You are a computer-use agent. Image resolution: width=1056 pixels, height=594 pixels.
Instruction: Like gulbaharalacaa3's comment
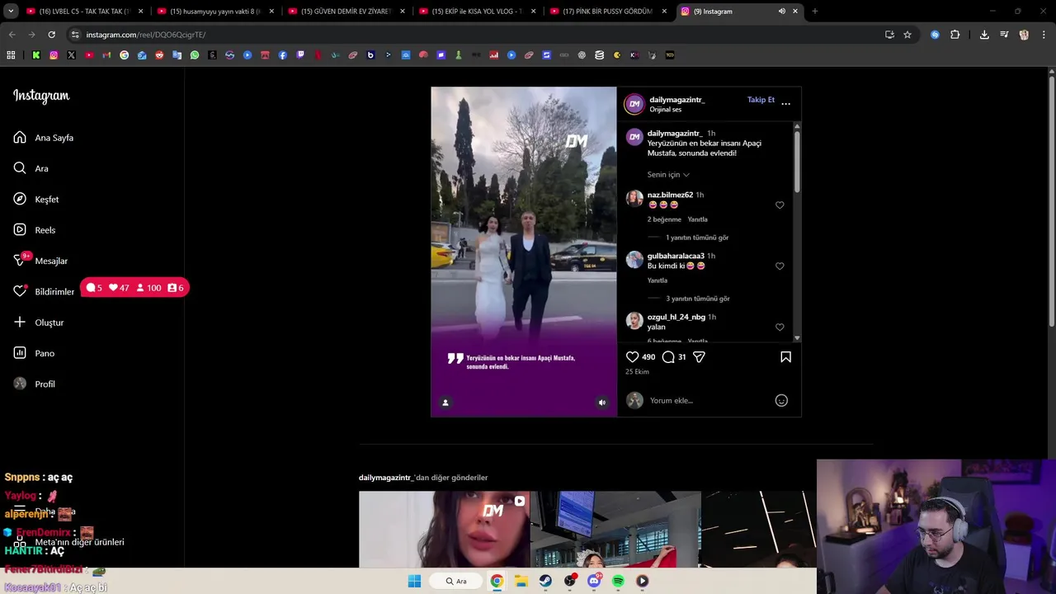coord(780,266)
